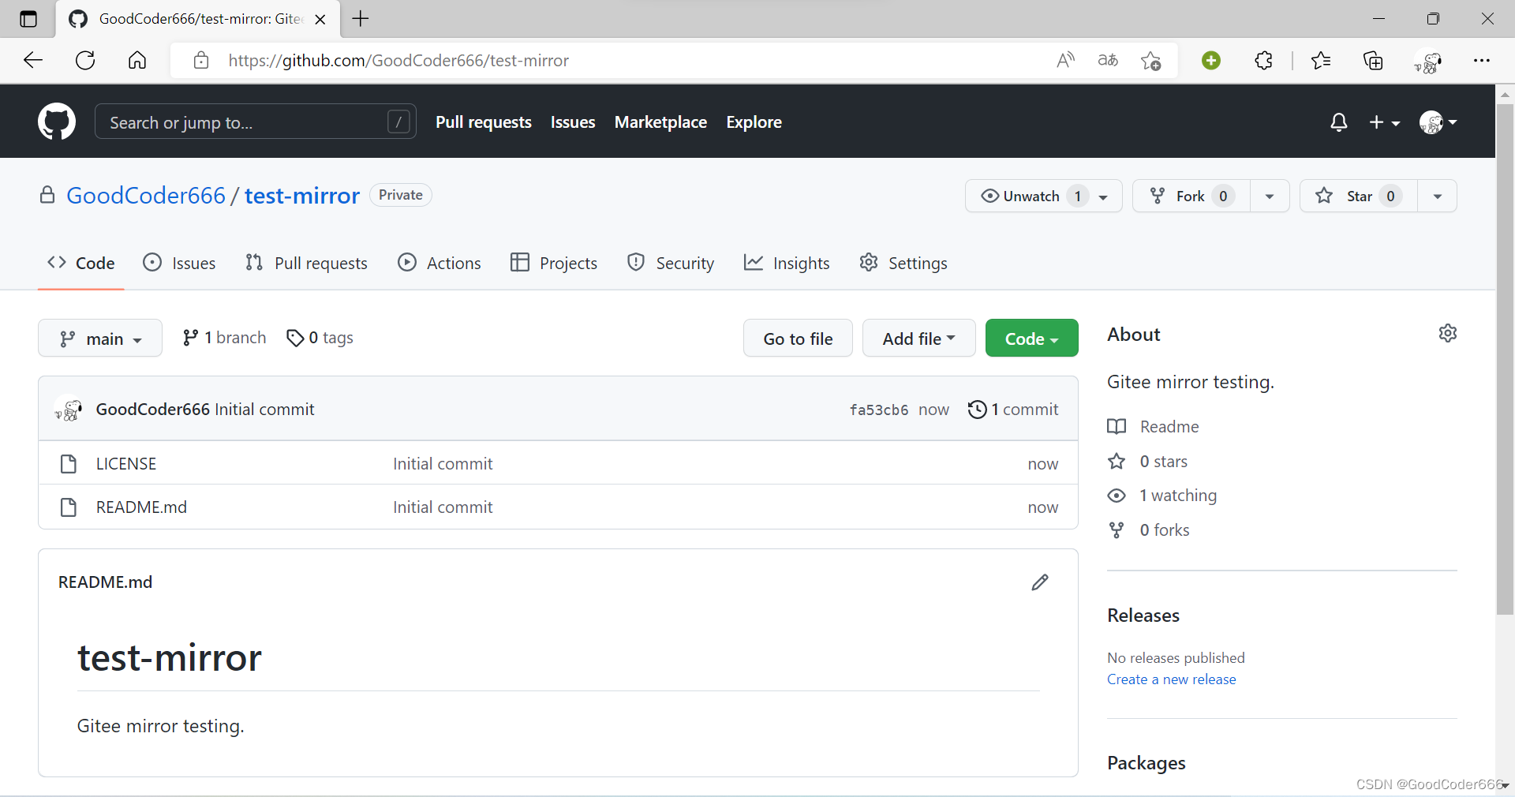The height and width of the screenshot is (797, 1515).
Task: Open Issues in top navigation bar
Action: 573,122
